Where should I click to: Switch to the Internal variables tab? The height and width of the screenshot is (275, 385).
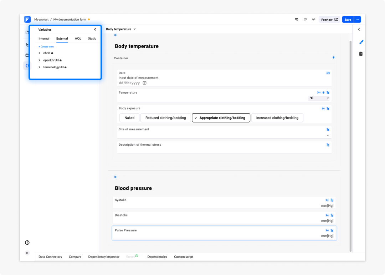click(x=44, y=38)
